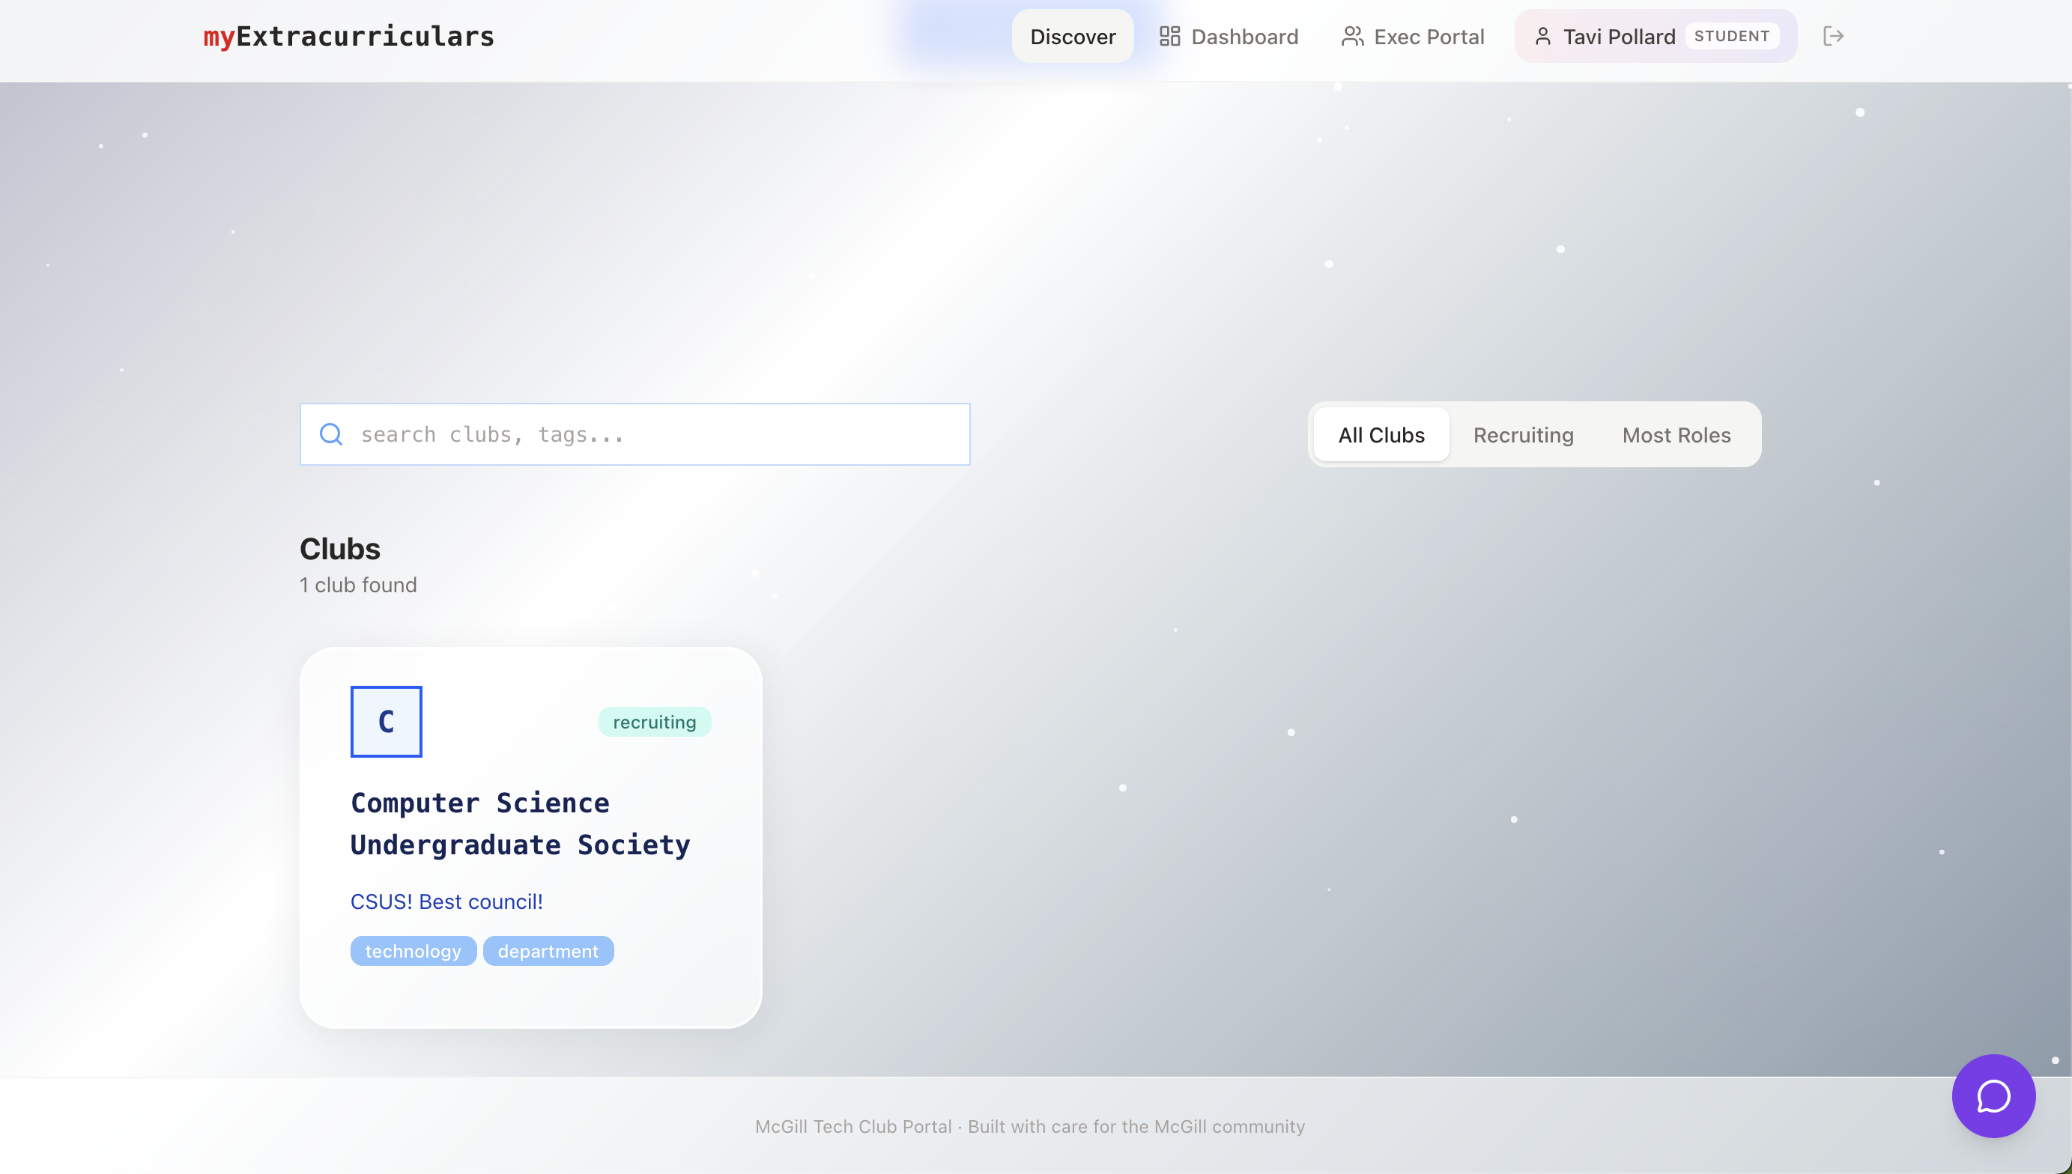Click the Exec Portal people icon
The image size is (2072, 1174).
1352,36
